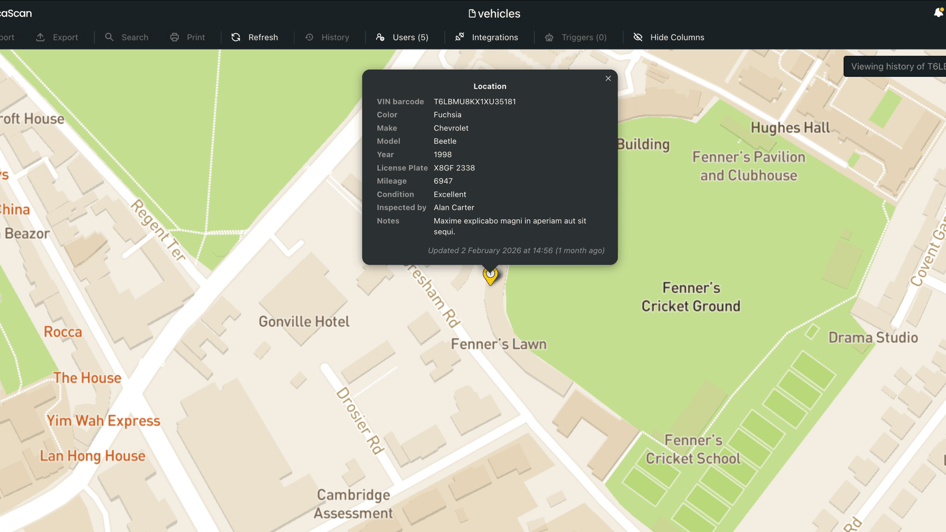
Task: Open search via the magnifier icon
Action: (x=109, y=37)
